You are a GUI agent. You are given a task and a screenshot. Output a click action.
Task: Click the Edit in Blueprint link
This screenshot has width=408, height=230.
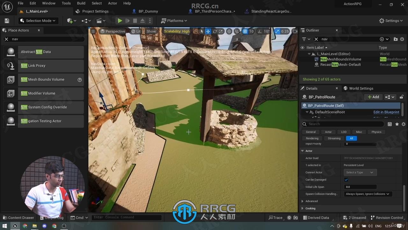tap(386, 112)
